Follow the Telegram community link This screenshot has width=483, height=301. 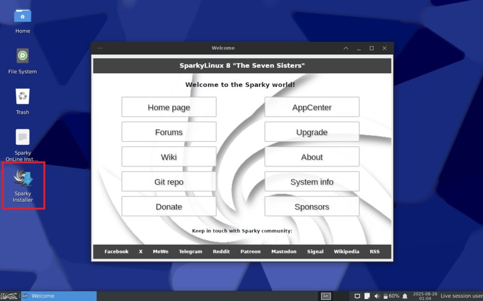point(191,252)
